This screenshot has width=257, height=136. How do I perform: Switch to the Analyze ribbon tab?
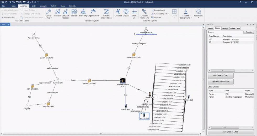44,6
